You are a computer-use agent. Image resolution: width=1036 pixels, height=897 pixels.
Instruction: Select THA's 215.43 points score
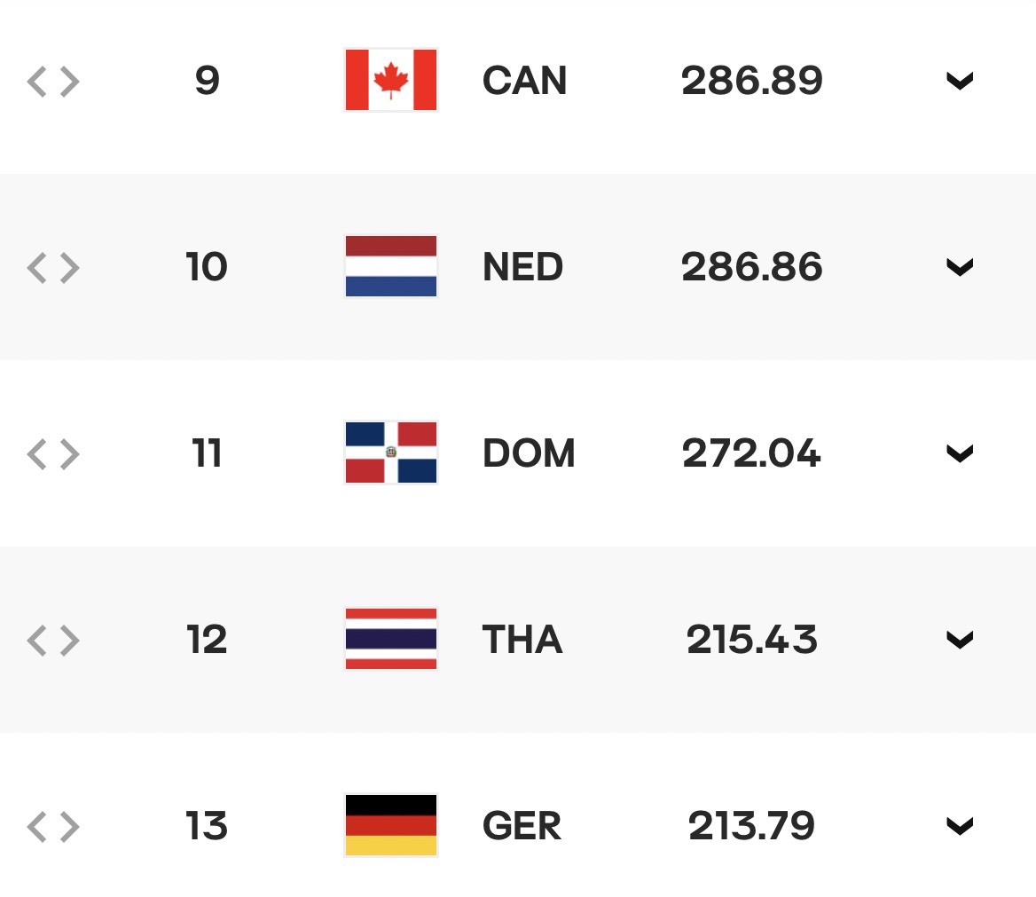(752, 640)
